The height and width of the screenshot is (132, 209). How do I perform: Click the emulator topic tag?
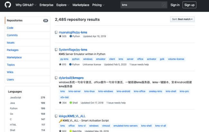pyautogui.click(x=101, y=59)
